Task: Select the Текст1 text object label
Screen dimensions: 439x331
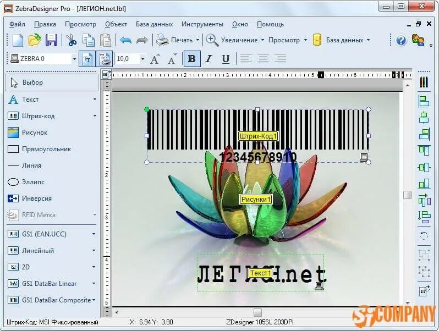Action: click(260, 273)
